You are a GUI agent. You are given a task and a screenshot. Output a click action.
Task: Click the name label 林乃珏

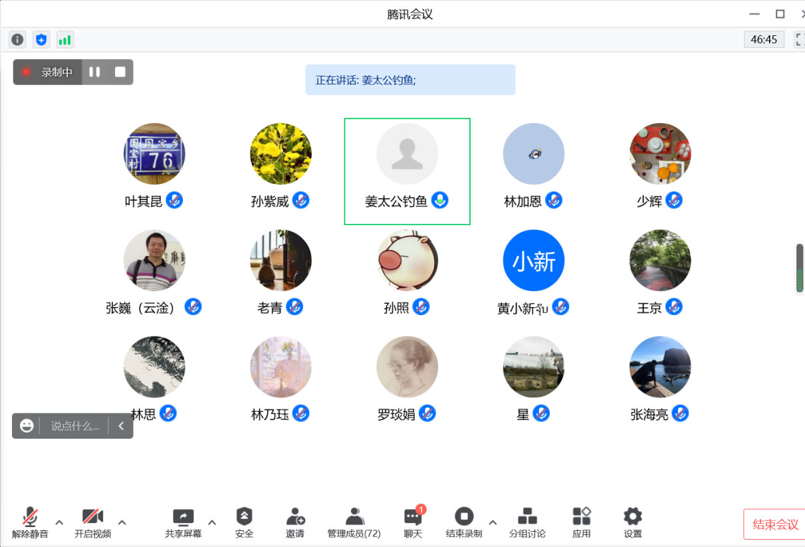pos(270,415)
